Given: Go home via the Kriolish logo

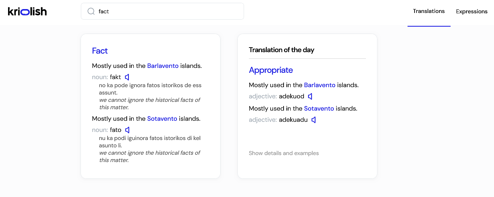Looking at the screenshot, I should (27, 12).
